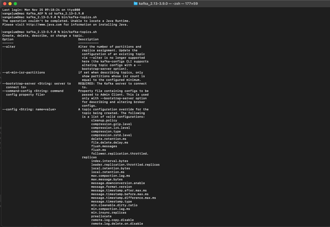Click the 'remote.log.delete.on.disable' entry
This screenshot has width=330, height=227.
point(117,224)
